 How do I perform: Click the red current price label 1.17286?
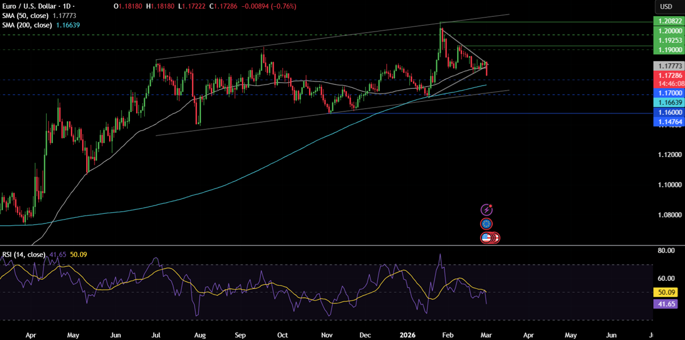(668, 75)
